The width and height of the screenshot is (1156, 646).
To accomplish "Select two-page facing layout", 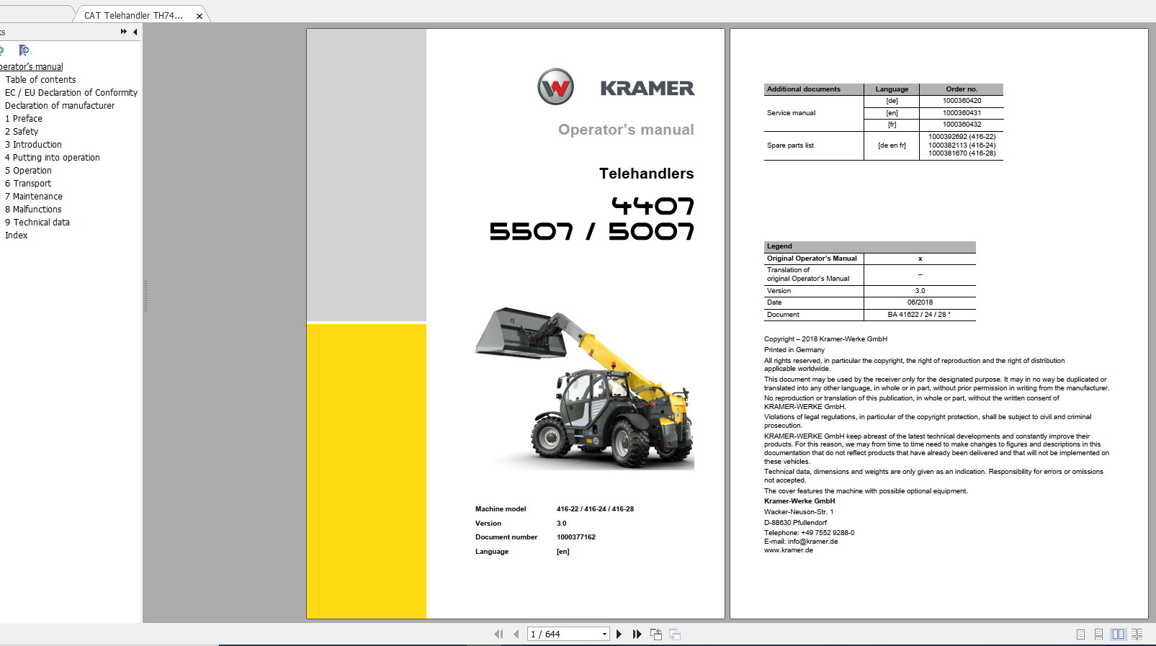I will (x=1118, y=634).
